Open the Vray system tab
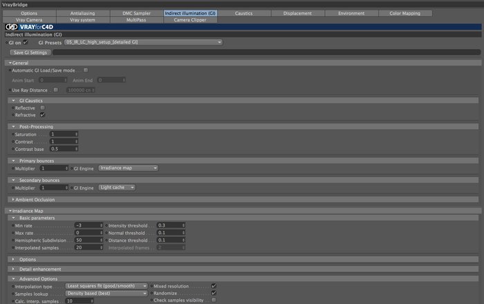This screenshot has height=304, width=484. (x=83, y=20)
